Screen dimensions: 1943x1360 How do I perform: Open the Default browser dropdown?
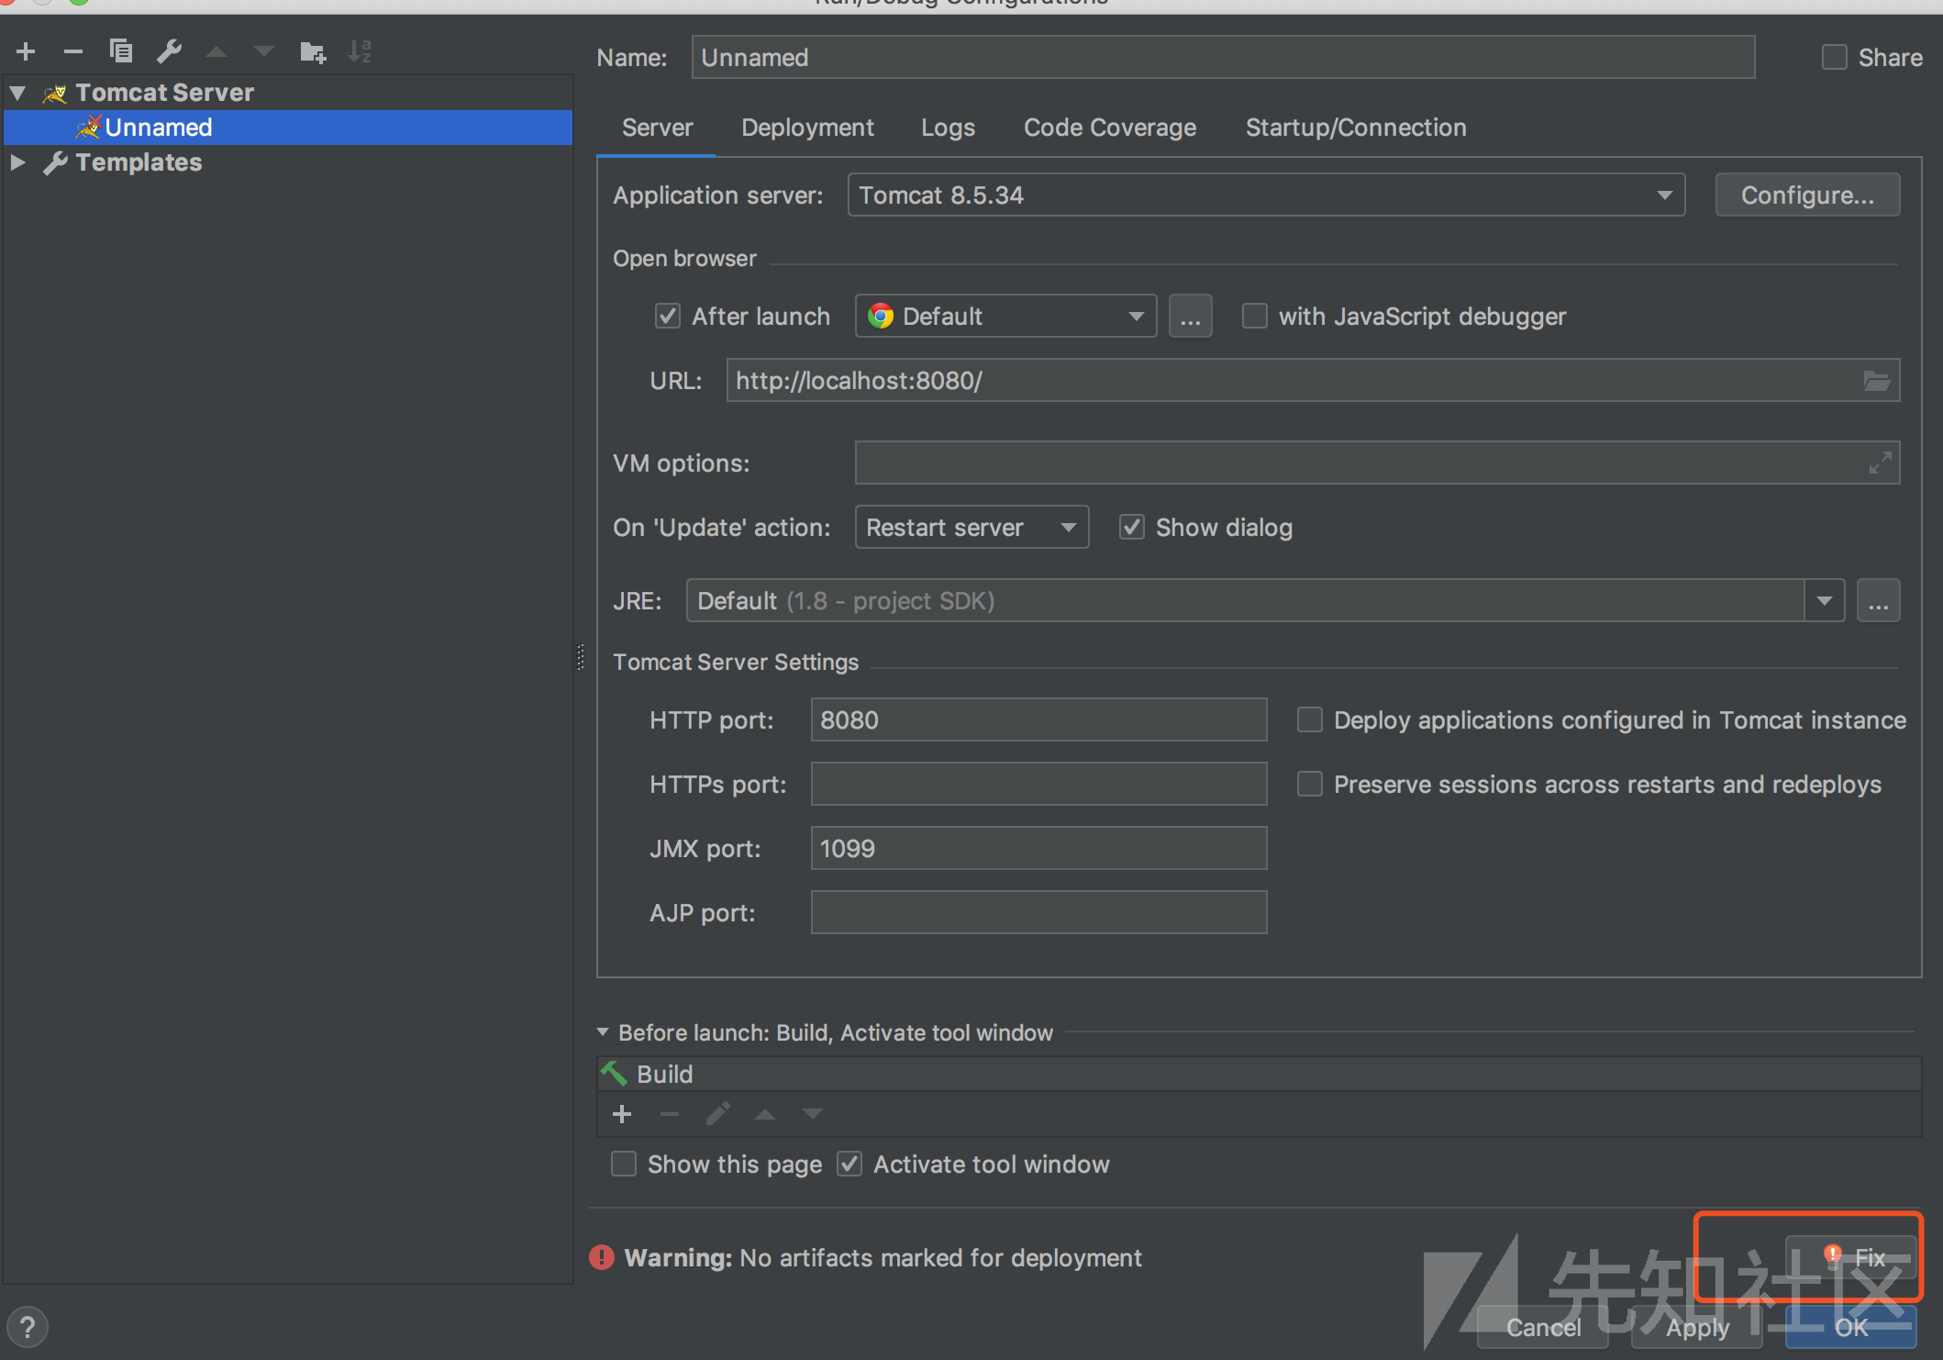pos(1005,317)
